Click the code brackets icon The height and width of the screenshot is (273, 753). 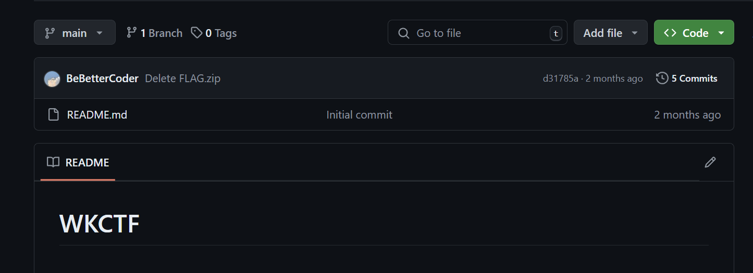670,33
